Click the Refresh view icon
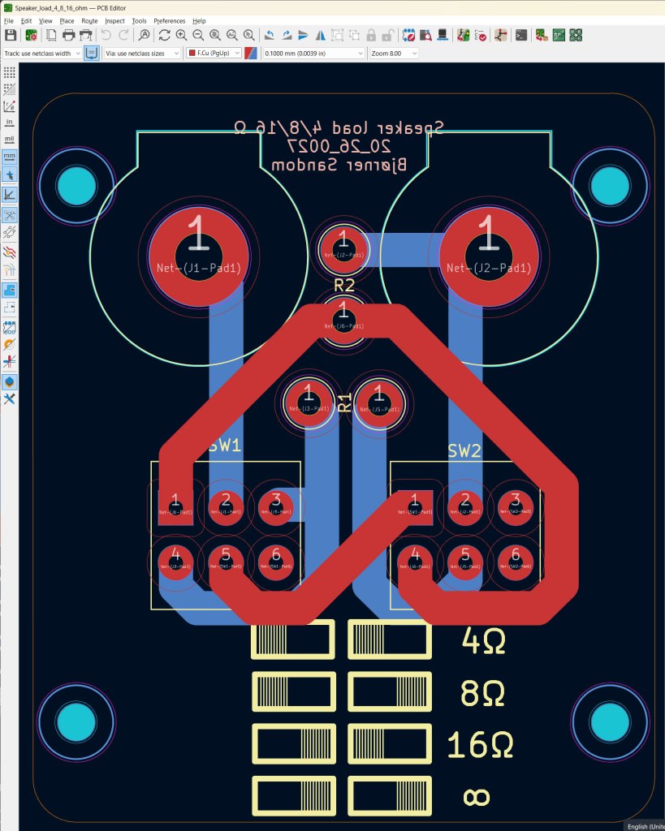Viewport: 665px width, 831px height. pos(164,35)
